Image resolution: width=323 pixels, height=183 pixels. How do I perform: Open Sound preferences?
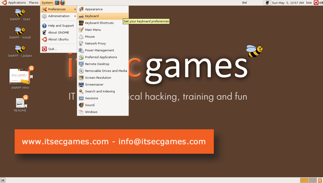(x=103, y=105)
